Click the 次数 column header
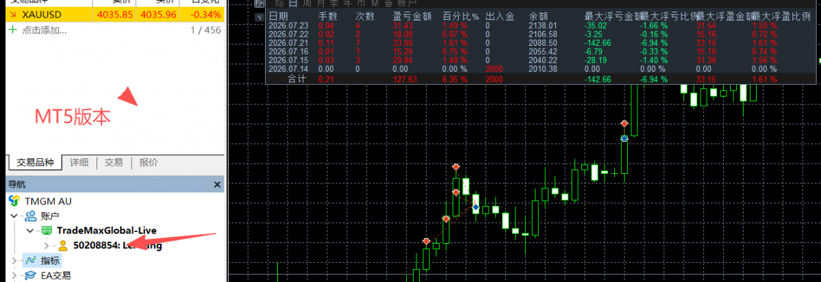The width and height of the screenshot is (821, 282). point(365,16)
